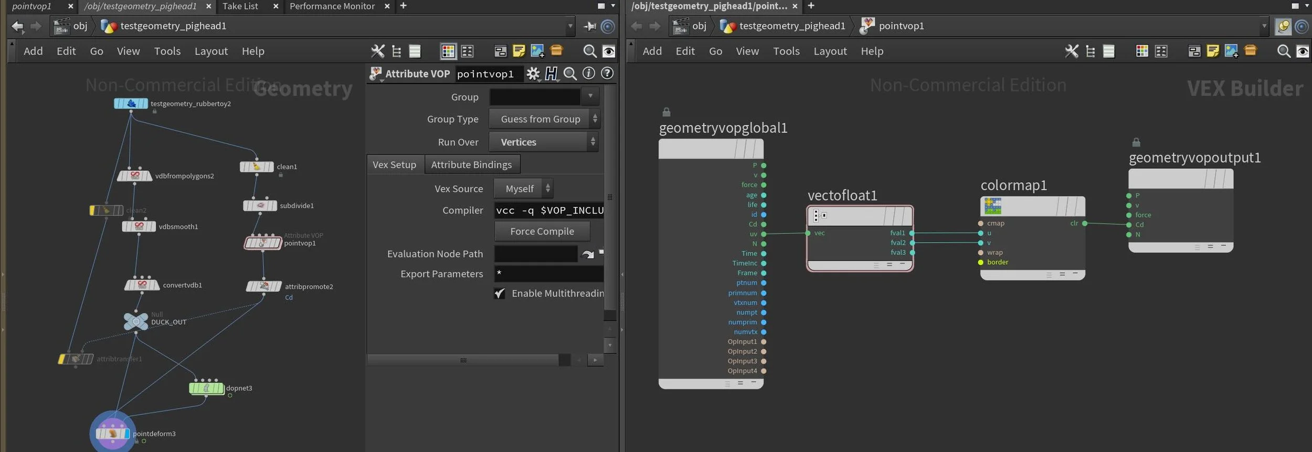1312x452 pixels.
Task: Open Group Type dropdown
Action: (544, 119)
